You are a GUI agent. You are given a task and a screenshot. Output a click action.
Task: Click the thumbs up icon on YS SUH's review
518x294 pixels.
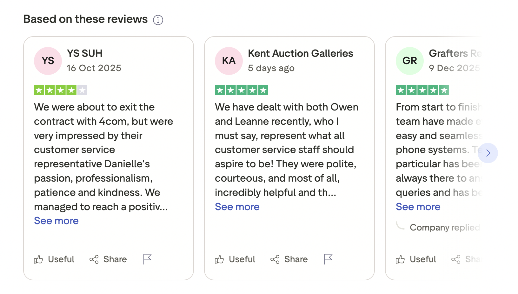tap(38, 259)
